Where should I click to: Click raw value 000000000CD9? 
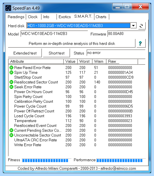121,77
